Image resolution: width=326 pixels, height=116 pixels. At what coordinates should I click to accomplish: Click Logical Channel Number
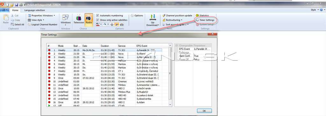coord(43,24)
